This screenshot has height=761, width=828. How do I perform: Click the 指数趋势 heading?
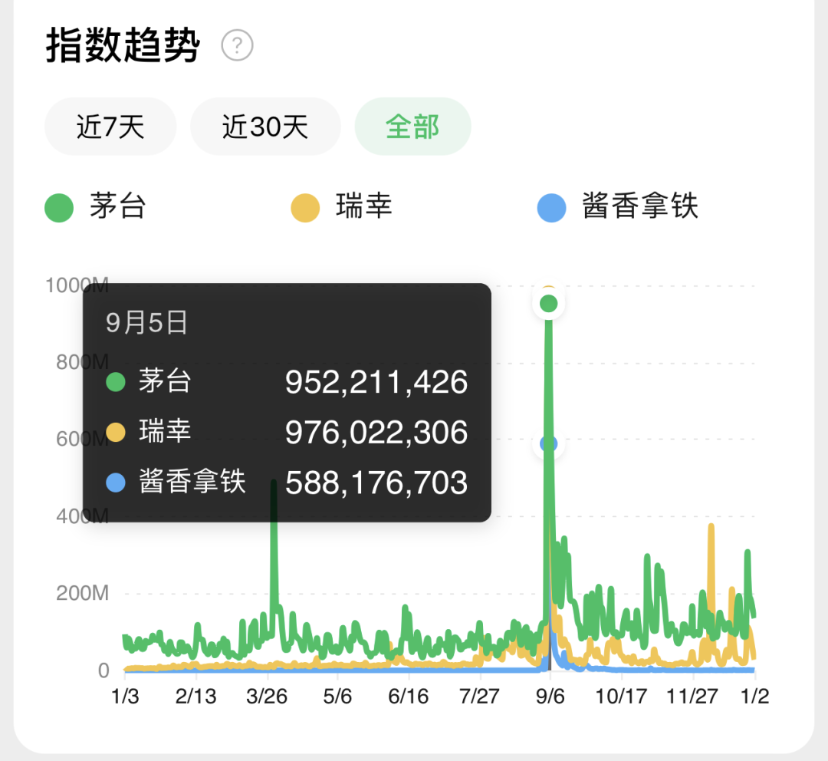coord(123,45)
